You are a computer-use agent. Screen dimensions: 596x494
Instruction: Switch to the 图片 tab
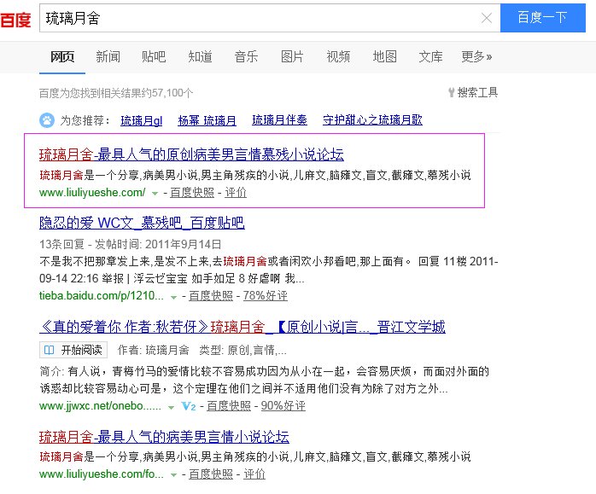[x=292, y=57]
